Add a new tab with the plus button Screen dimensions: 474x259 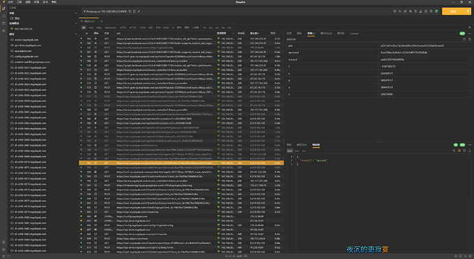102,21
